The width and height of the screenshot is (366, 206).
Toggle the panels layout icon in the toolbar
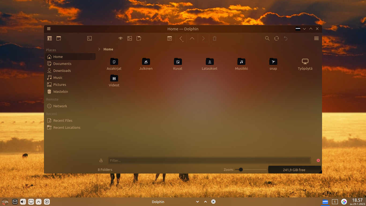point(50,38)
